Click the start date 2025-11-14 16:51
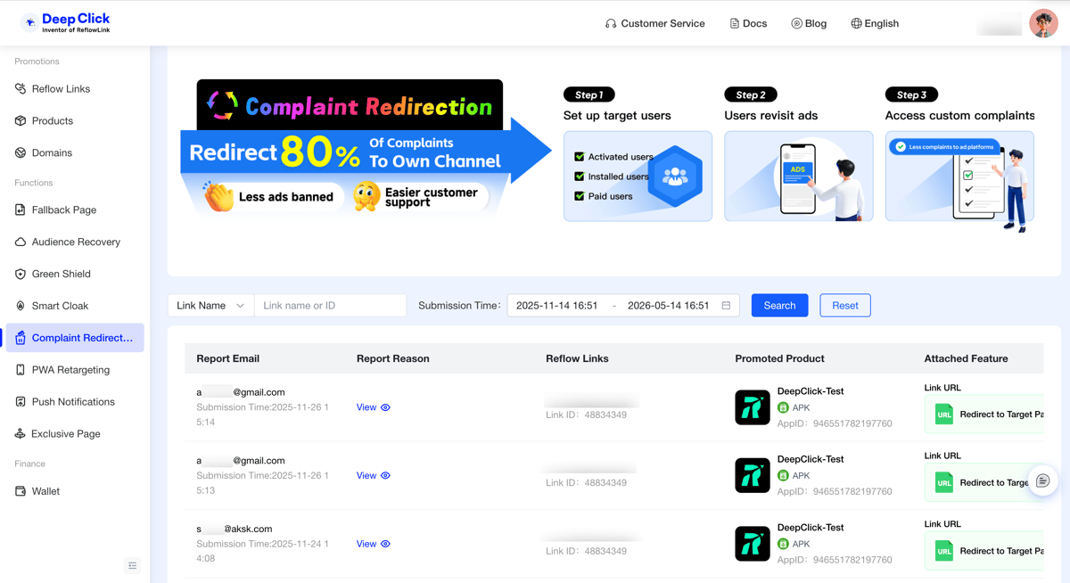The image size is (1070, 583). click(557, 306)
